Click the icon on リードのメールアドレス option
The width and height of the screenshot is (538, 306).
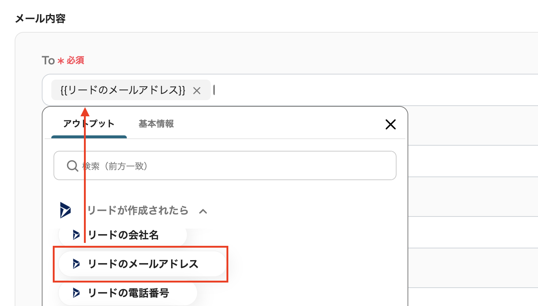[x=76, y=264]
